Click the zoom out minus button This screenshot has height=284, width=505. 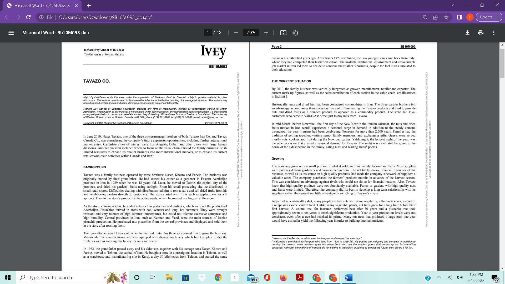[x=236, y=33]
